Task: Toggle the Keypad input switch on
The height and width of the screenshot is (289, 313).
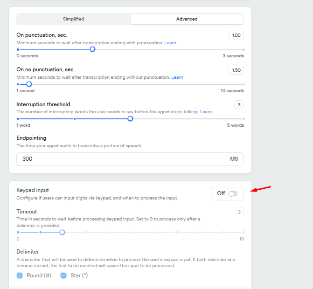Action: [x=232, y=193]
